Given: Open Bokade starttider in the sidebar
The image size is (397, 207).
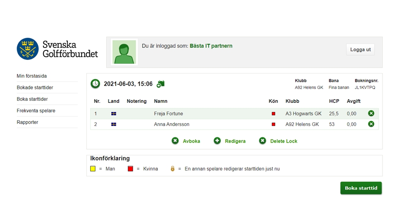Looking at the screenshot, I should (35, 88).
